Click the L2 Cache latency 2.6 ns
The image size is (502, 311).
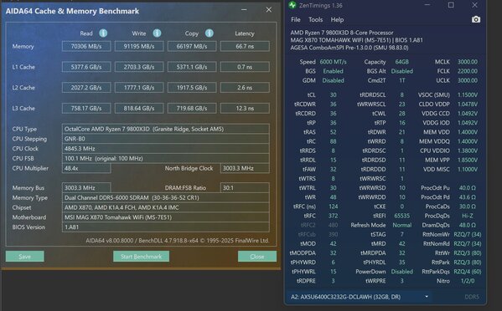point(245,88)
